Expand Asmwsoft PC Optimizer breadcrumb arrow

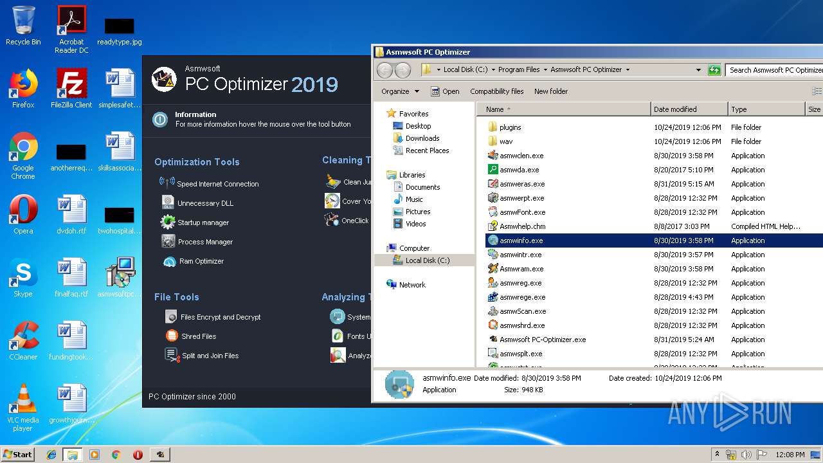(x=628, y=69)
